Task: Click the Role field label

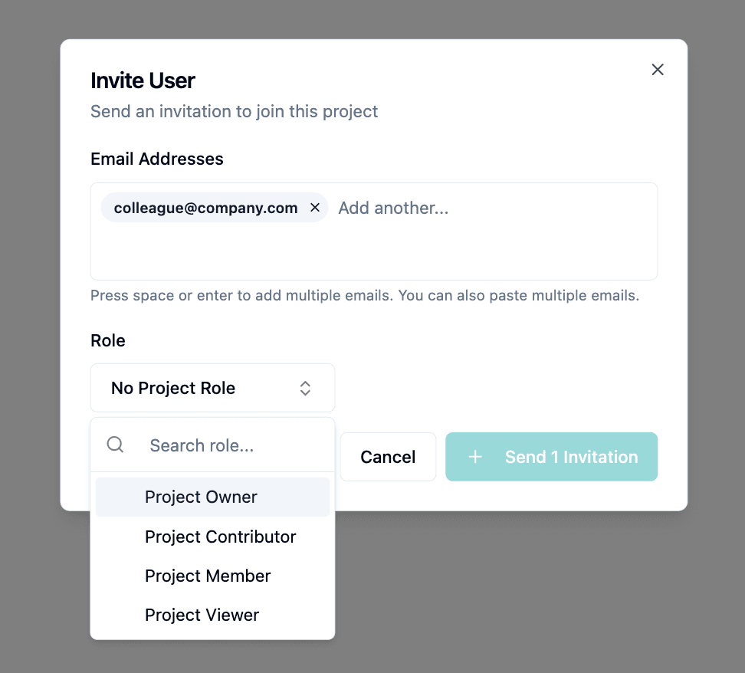Action: 108,340
